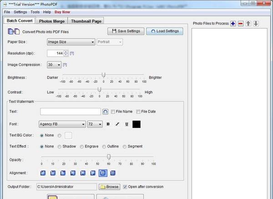Uncheck Open after conversion
Image resolution: width=273 pixels, height=199 pixels.
pyautogui.click(x=126, y=186)
